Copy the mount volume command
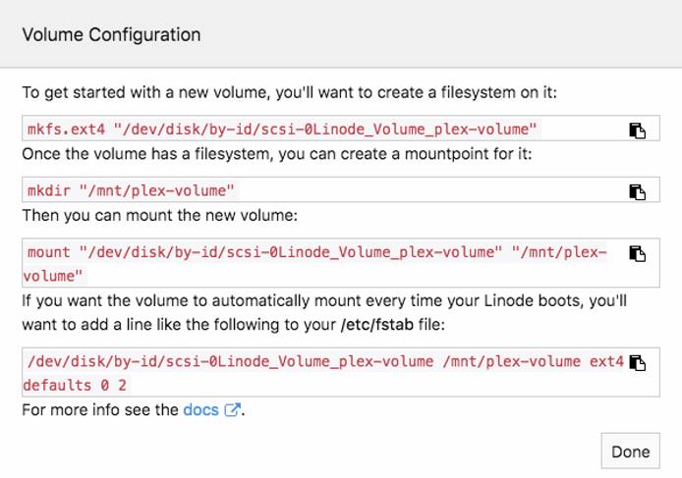Screen dimensions: 682x478 coord(637,253)
